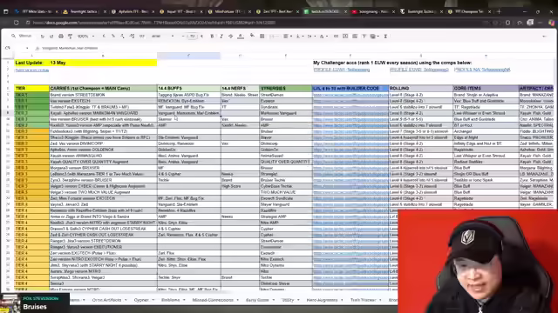This screenshot has height=313, width=558.
Task: Switch to the TFT Champion browser tab
Action: coord(469,11)
